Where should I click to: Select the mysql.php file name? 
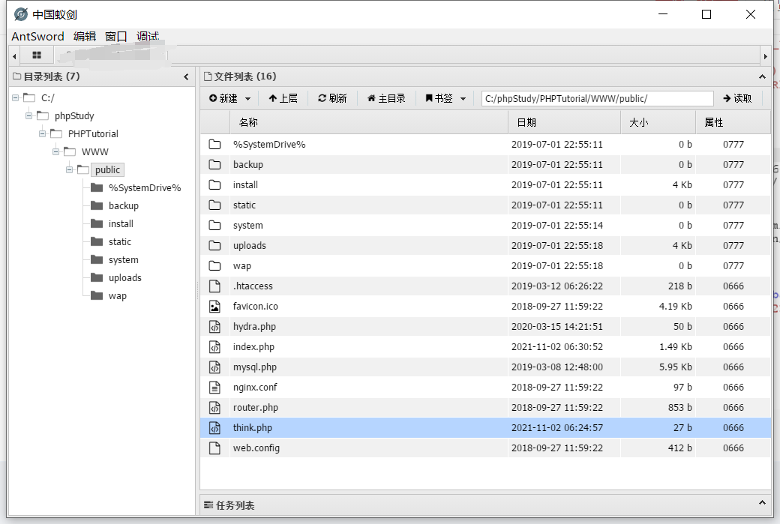255,367
